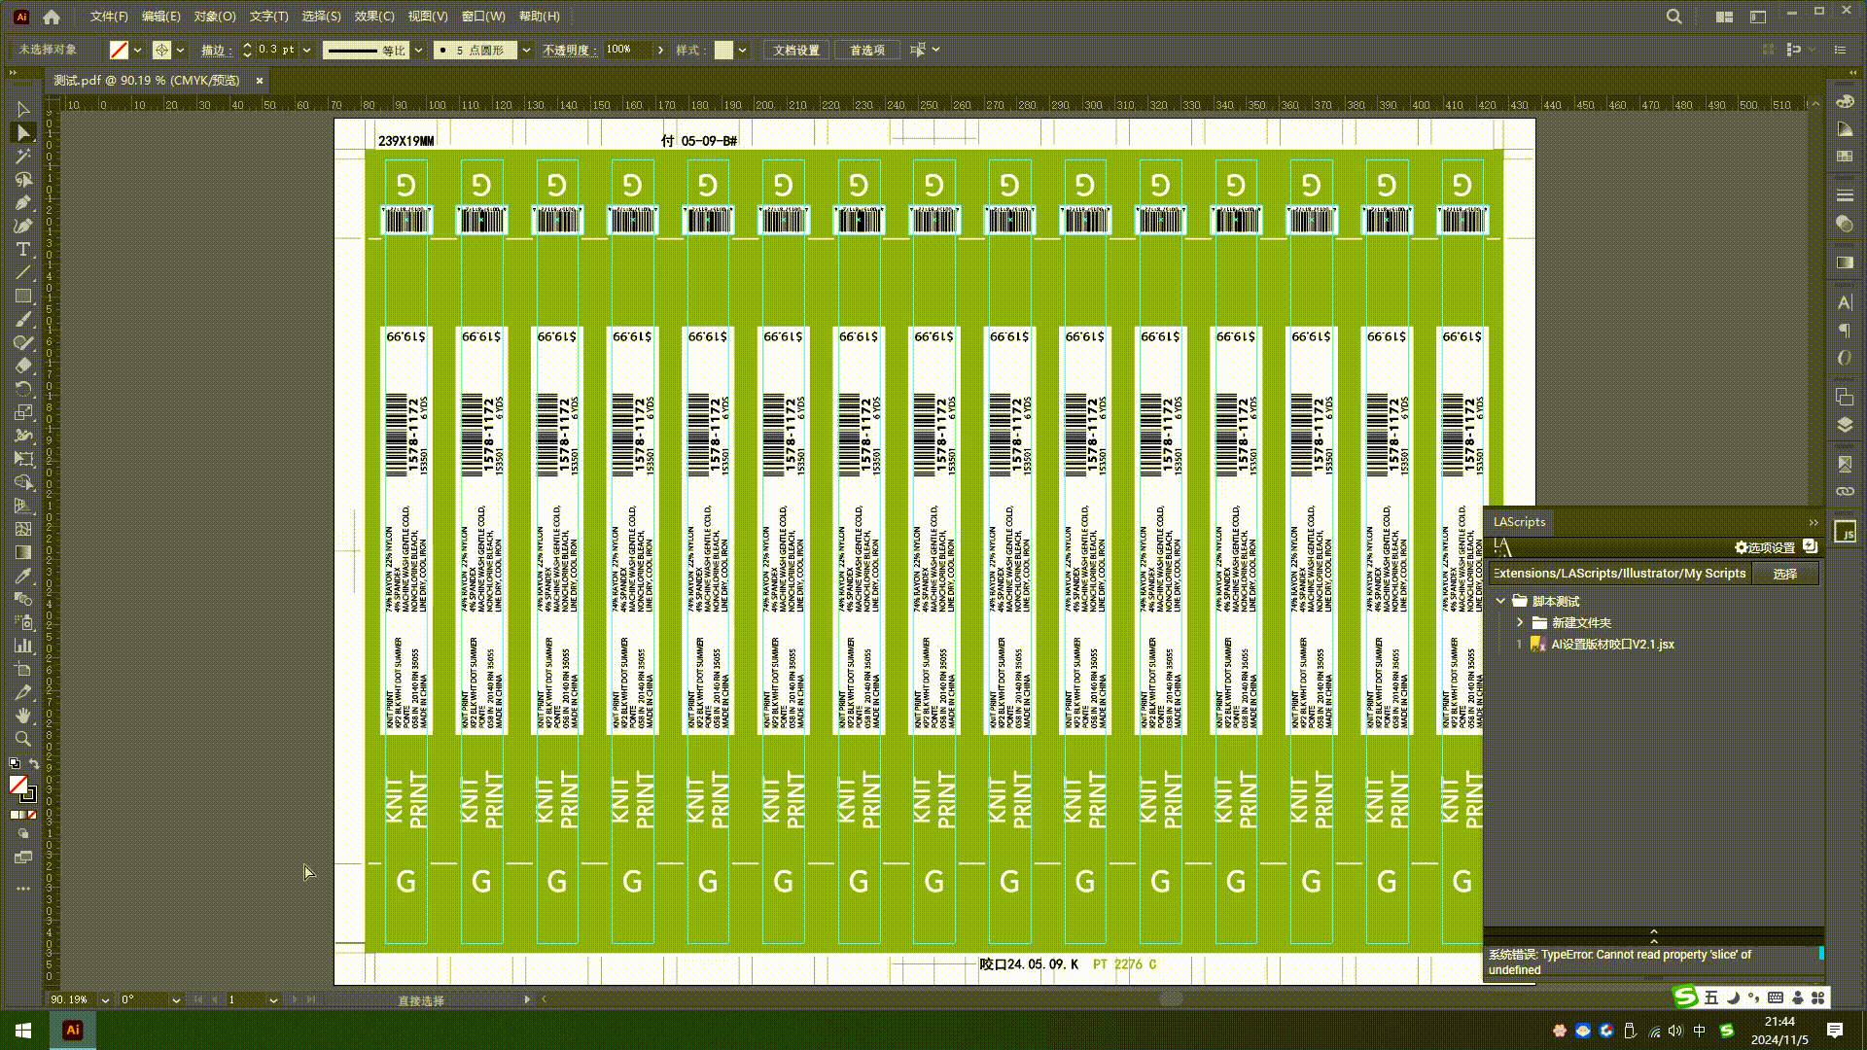The width and height of the screenshot is (1867, 1050).
Task: Reset to default fill and stroke
Action: (x=14, y=764)
